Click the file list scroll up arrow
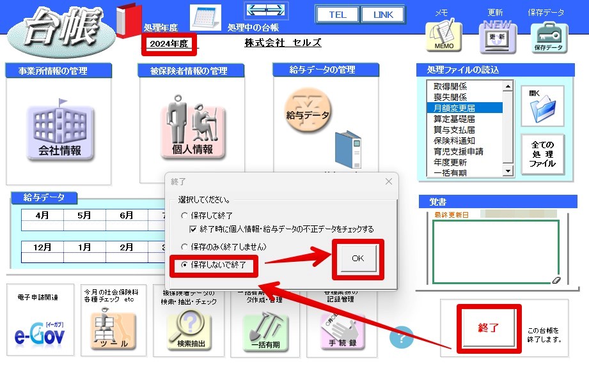 point(508,86)
